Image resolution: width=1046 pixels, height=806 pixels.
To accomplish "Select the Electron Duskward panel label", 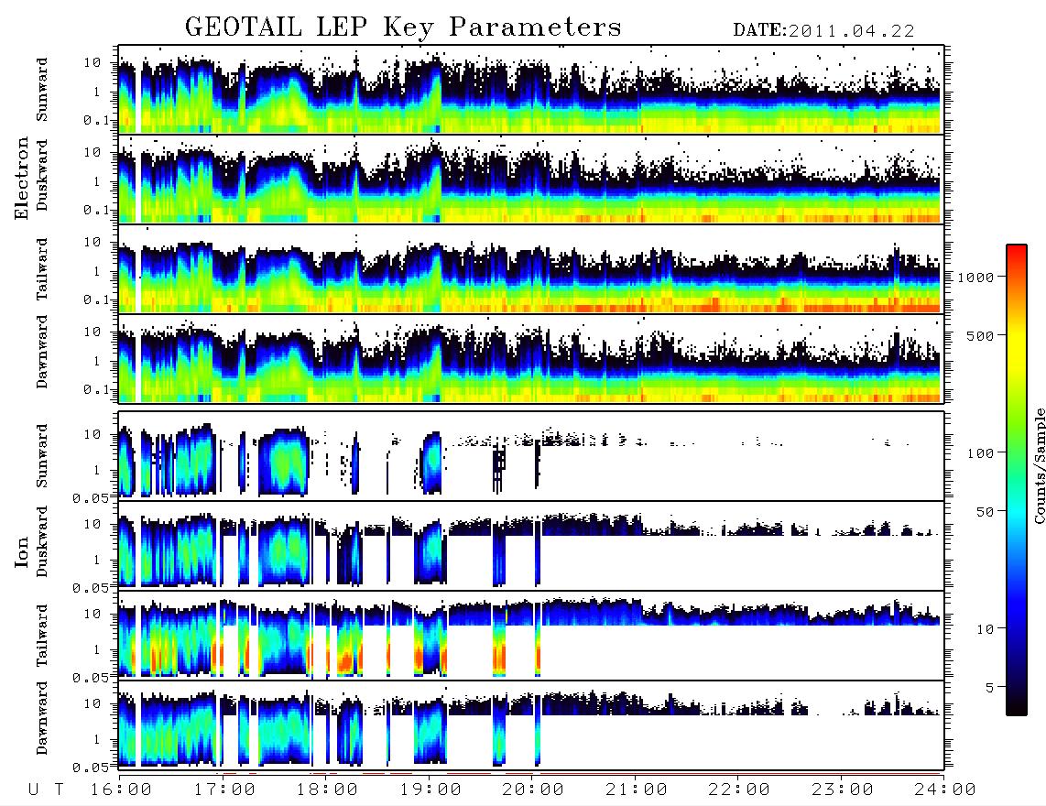I will 42,175.
